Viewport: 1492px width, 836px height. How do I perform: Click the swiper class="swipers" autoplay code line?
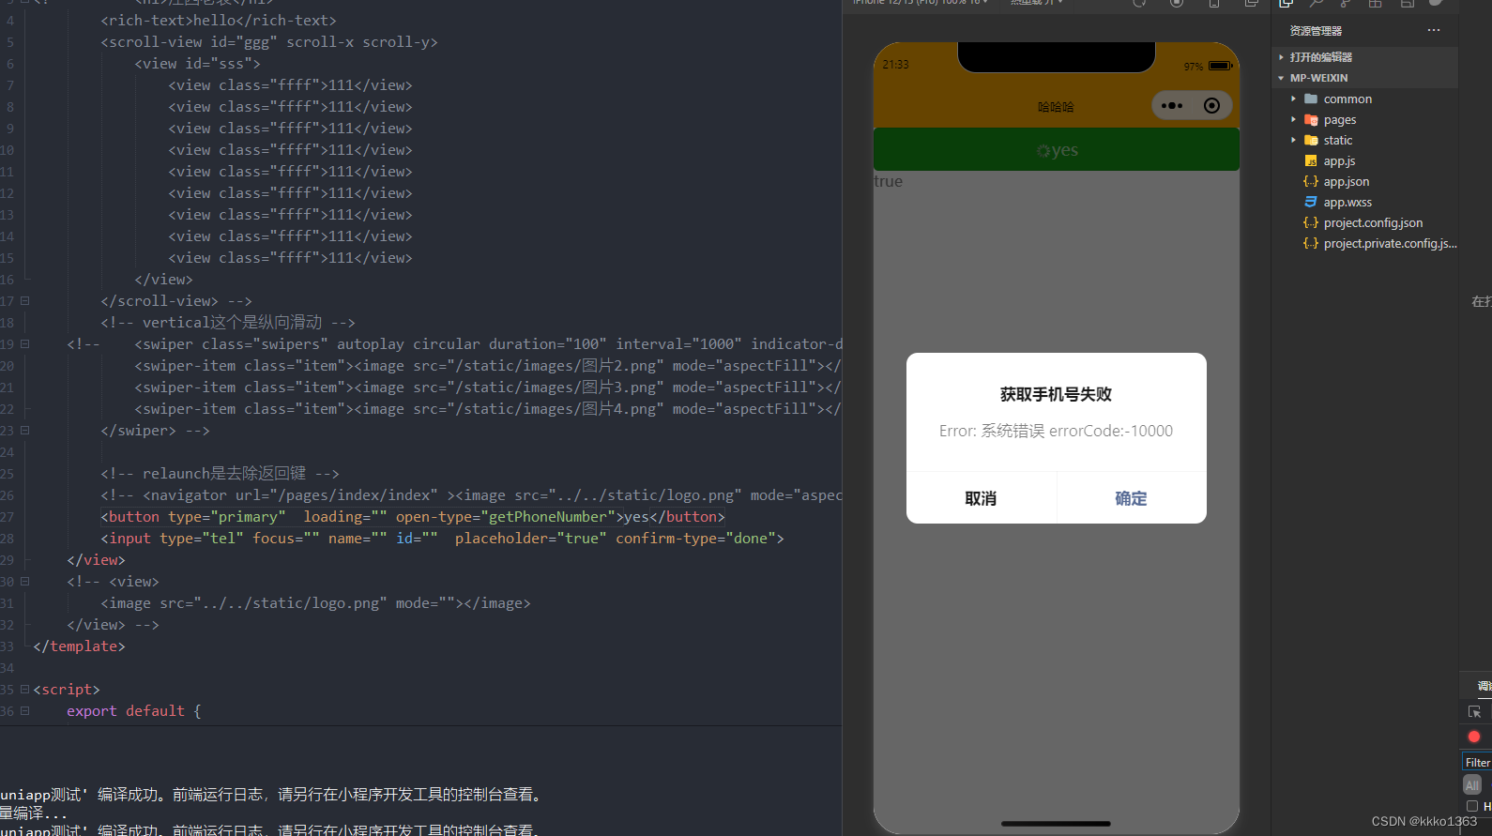(x=455, y=344)
